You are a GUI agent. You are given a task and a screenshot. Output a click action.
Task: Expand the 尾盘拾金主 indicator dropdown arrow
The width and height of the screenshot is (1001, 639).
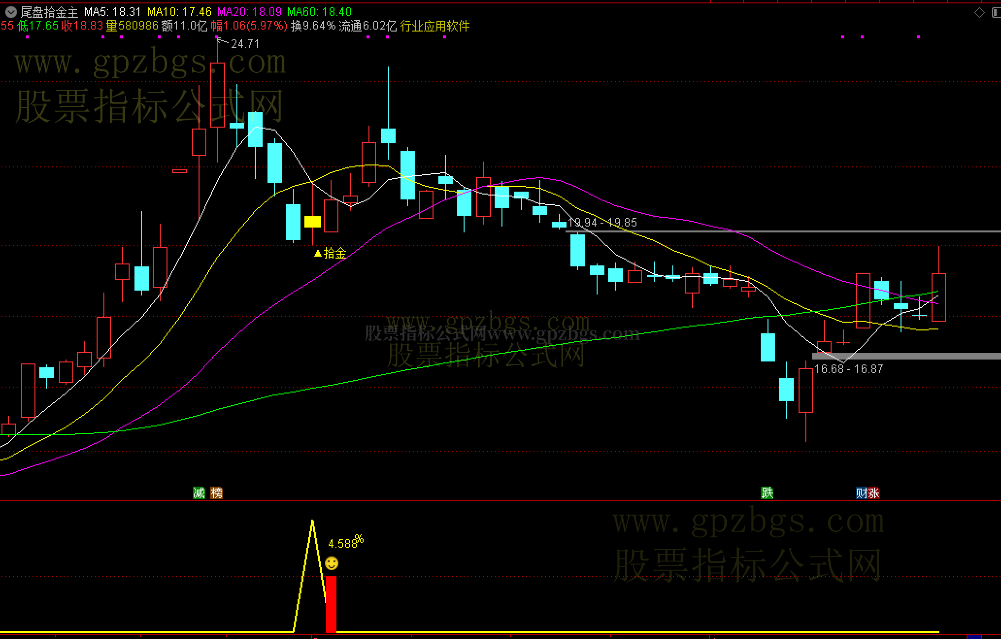(11, 12)
